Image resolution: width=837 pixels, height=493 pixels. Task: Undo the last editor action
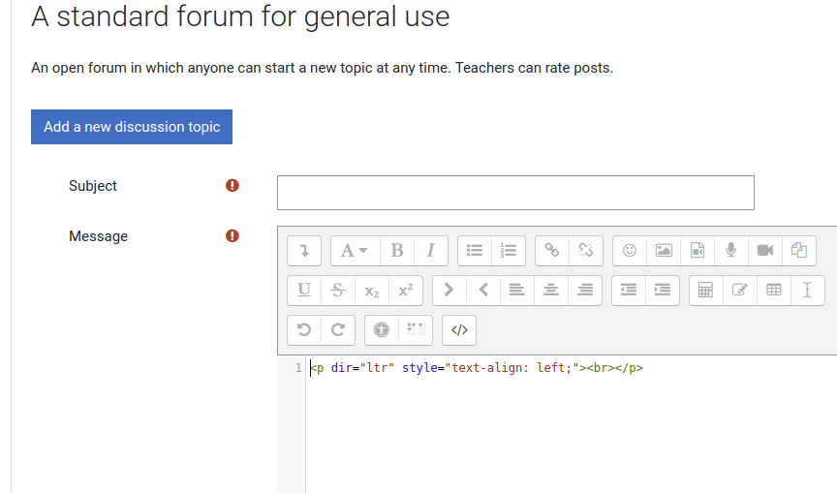click(304, 329)
